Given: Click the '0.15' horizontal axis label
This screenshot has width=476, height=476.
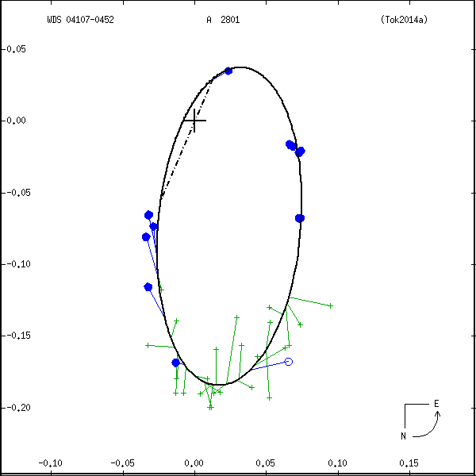Looking at the screenshot, I should (x=409, y=463).
